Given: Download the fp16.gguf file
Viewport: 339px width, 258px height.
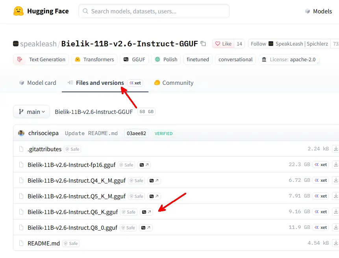Looking at the screenshot, I should [335, 165].
